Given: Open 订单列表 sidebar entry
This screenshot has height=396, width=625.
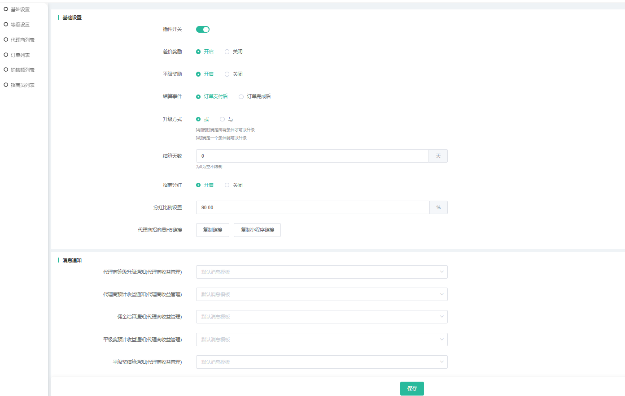Looking at the screenshot, I should 20,55.
